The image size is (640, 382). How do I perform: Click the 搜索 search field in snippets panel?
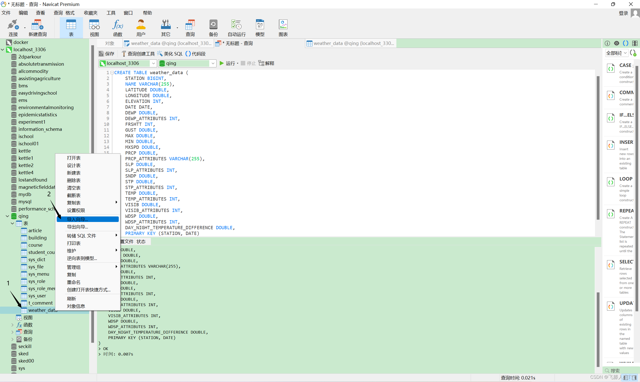(620, 371)
